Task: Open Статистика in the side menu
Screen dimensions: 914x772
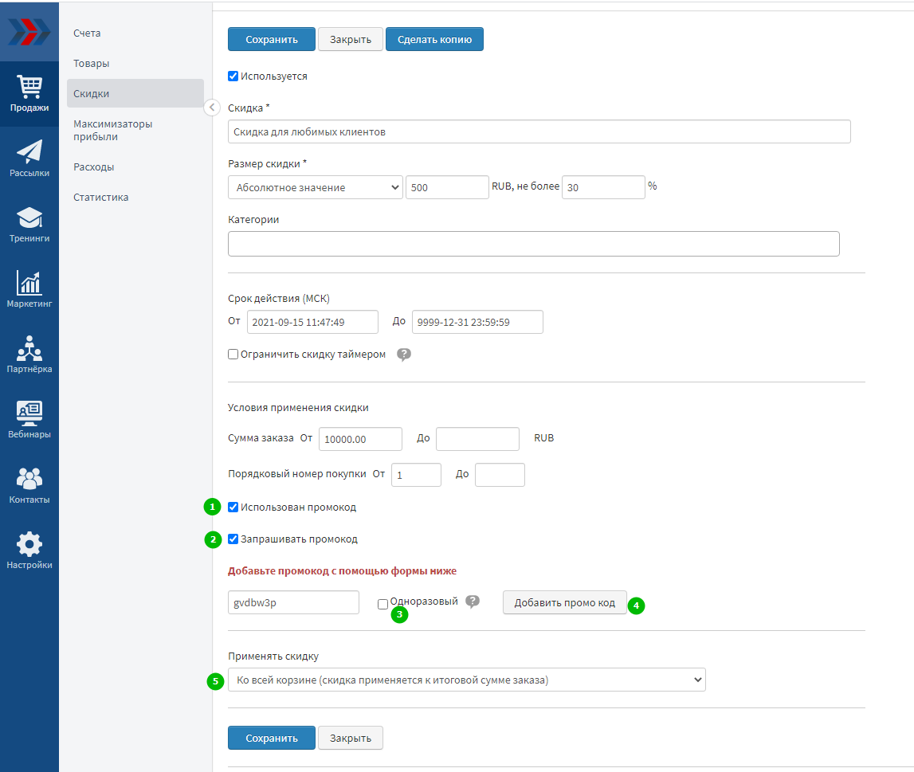Action: coord(101,197)
